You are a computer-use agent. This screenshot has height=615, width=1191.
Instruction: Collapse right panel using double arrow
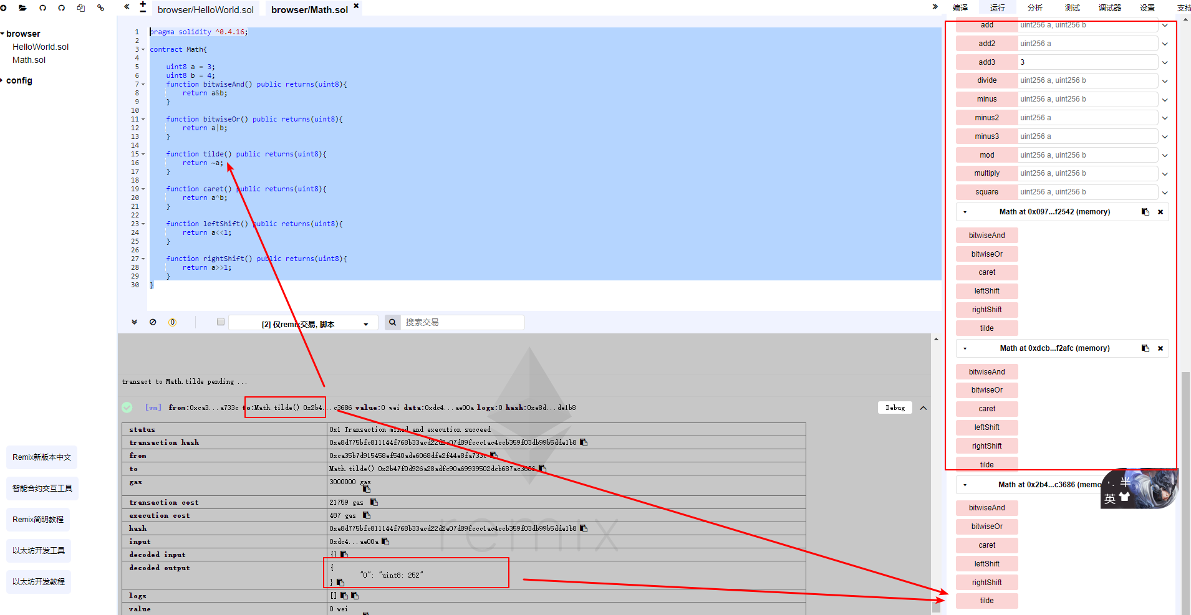[935, 7]
